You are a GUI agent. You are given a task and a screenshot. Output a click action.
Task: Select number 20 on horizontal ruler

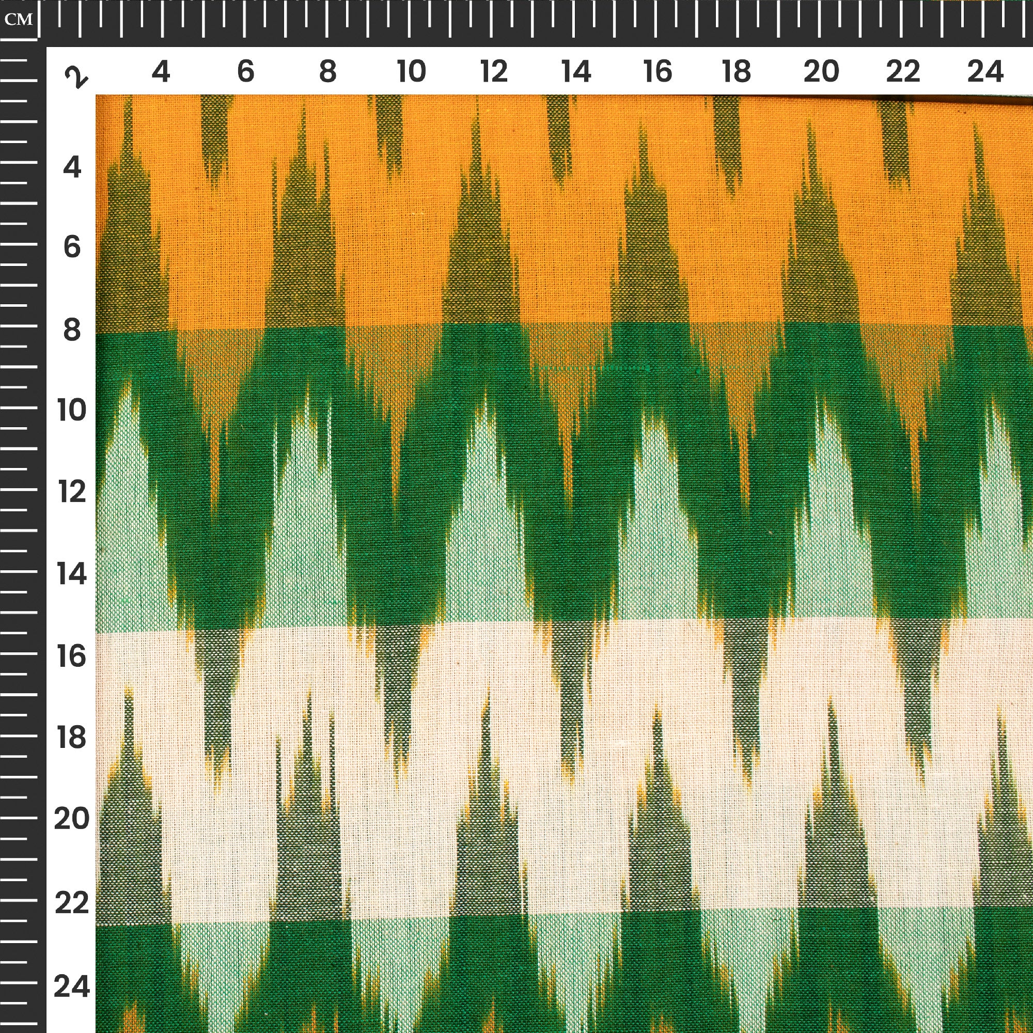821,72
